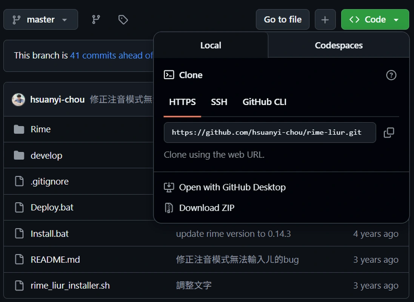This screenshot has width=414, height=302.
Task: Open the tags icon view
Action: pyautogui.click(x=123, y=20)
